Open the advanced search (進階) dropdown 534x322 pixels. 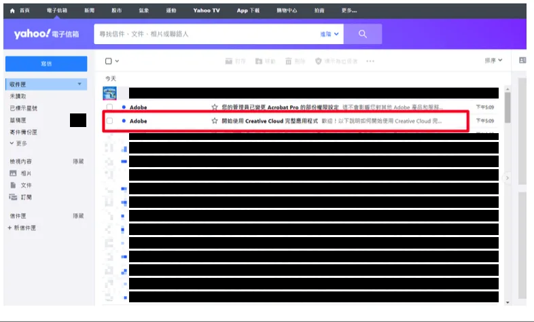330,34
